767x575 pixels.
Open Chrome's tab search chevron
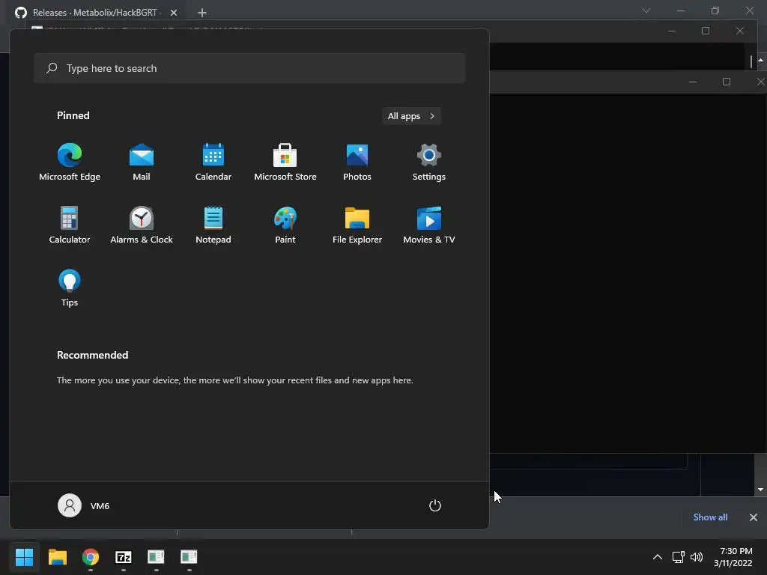[x=646, y=10]
